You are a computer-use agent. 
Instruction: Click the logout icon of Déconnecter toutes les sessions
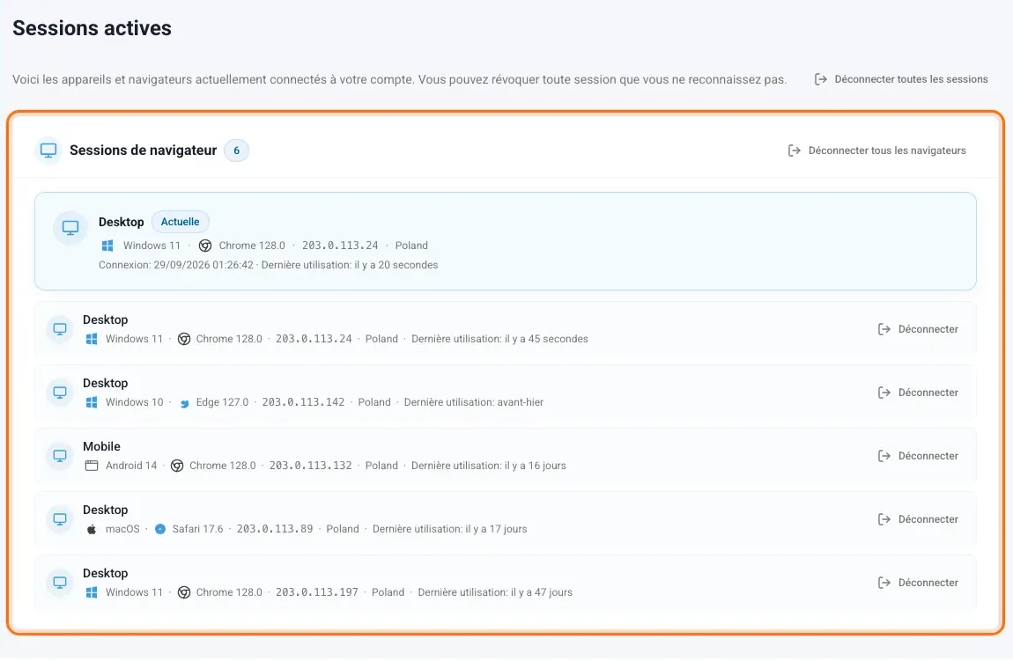pos(820,79)
